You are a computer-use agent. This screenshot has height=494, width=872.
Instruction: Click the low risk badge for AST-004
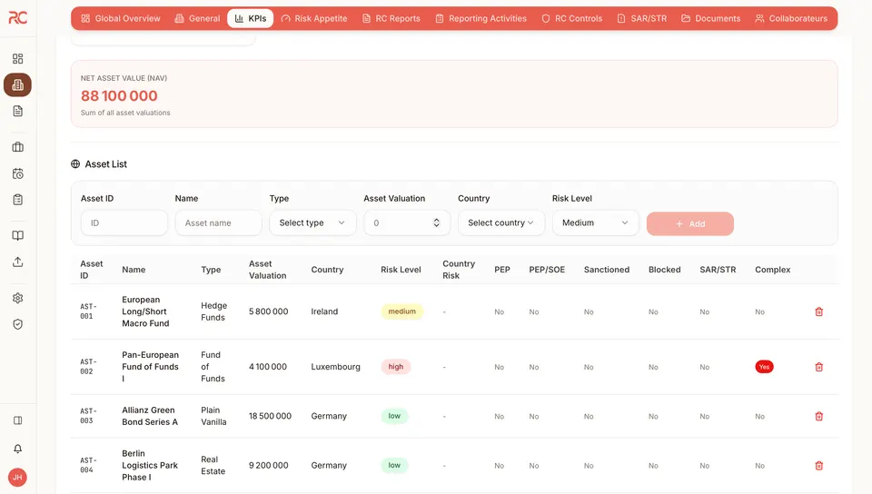pyautogui.click(x=394, y=466)
